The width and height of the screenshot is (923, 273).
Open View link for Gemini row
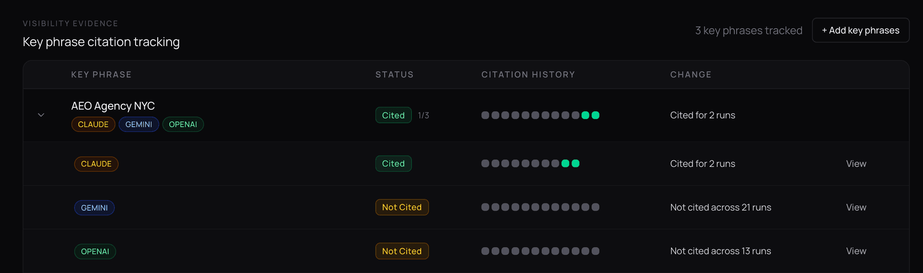point(856,207)
